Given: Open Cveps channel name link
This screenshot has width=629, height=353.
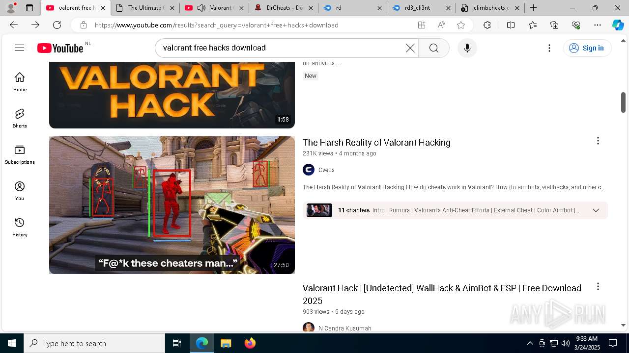Looking at the screenshot, I should click(326, 170).
